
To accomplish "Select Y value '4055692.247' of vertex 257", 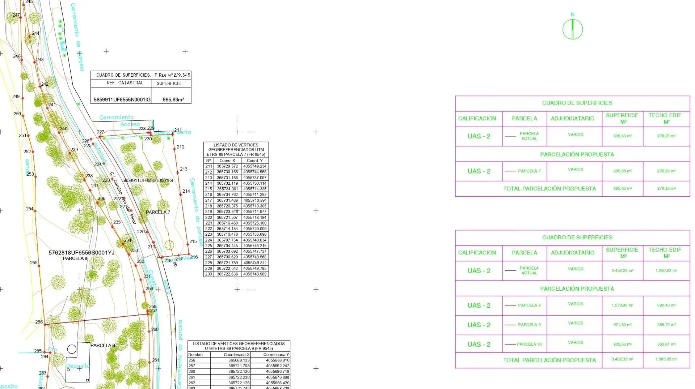I will [278, 366].
